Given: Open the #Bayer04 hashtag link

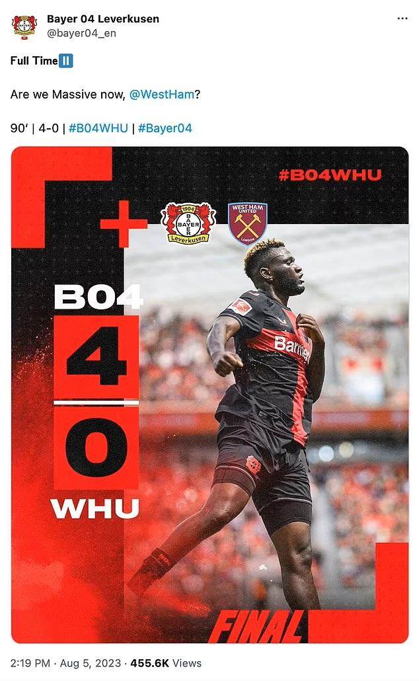Looking at the screenshot, I should [x=165, y=128].
